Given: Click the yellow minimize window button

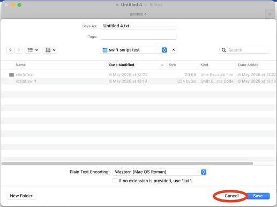Looking at the screenshot, I should 13,5.
